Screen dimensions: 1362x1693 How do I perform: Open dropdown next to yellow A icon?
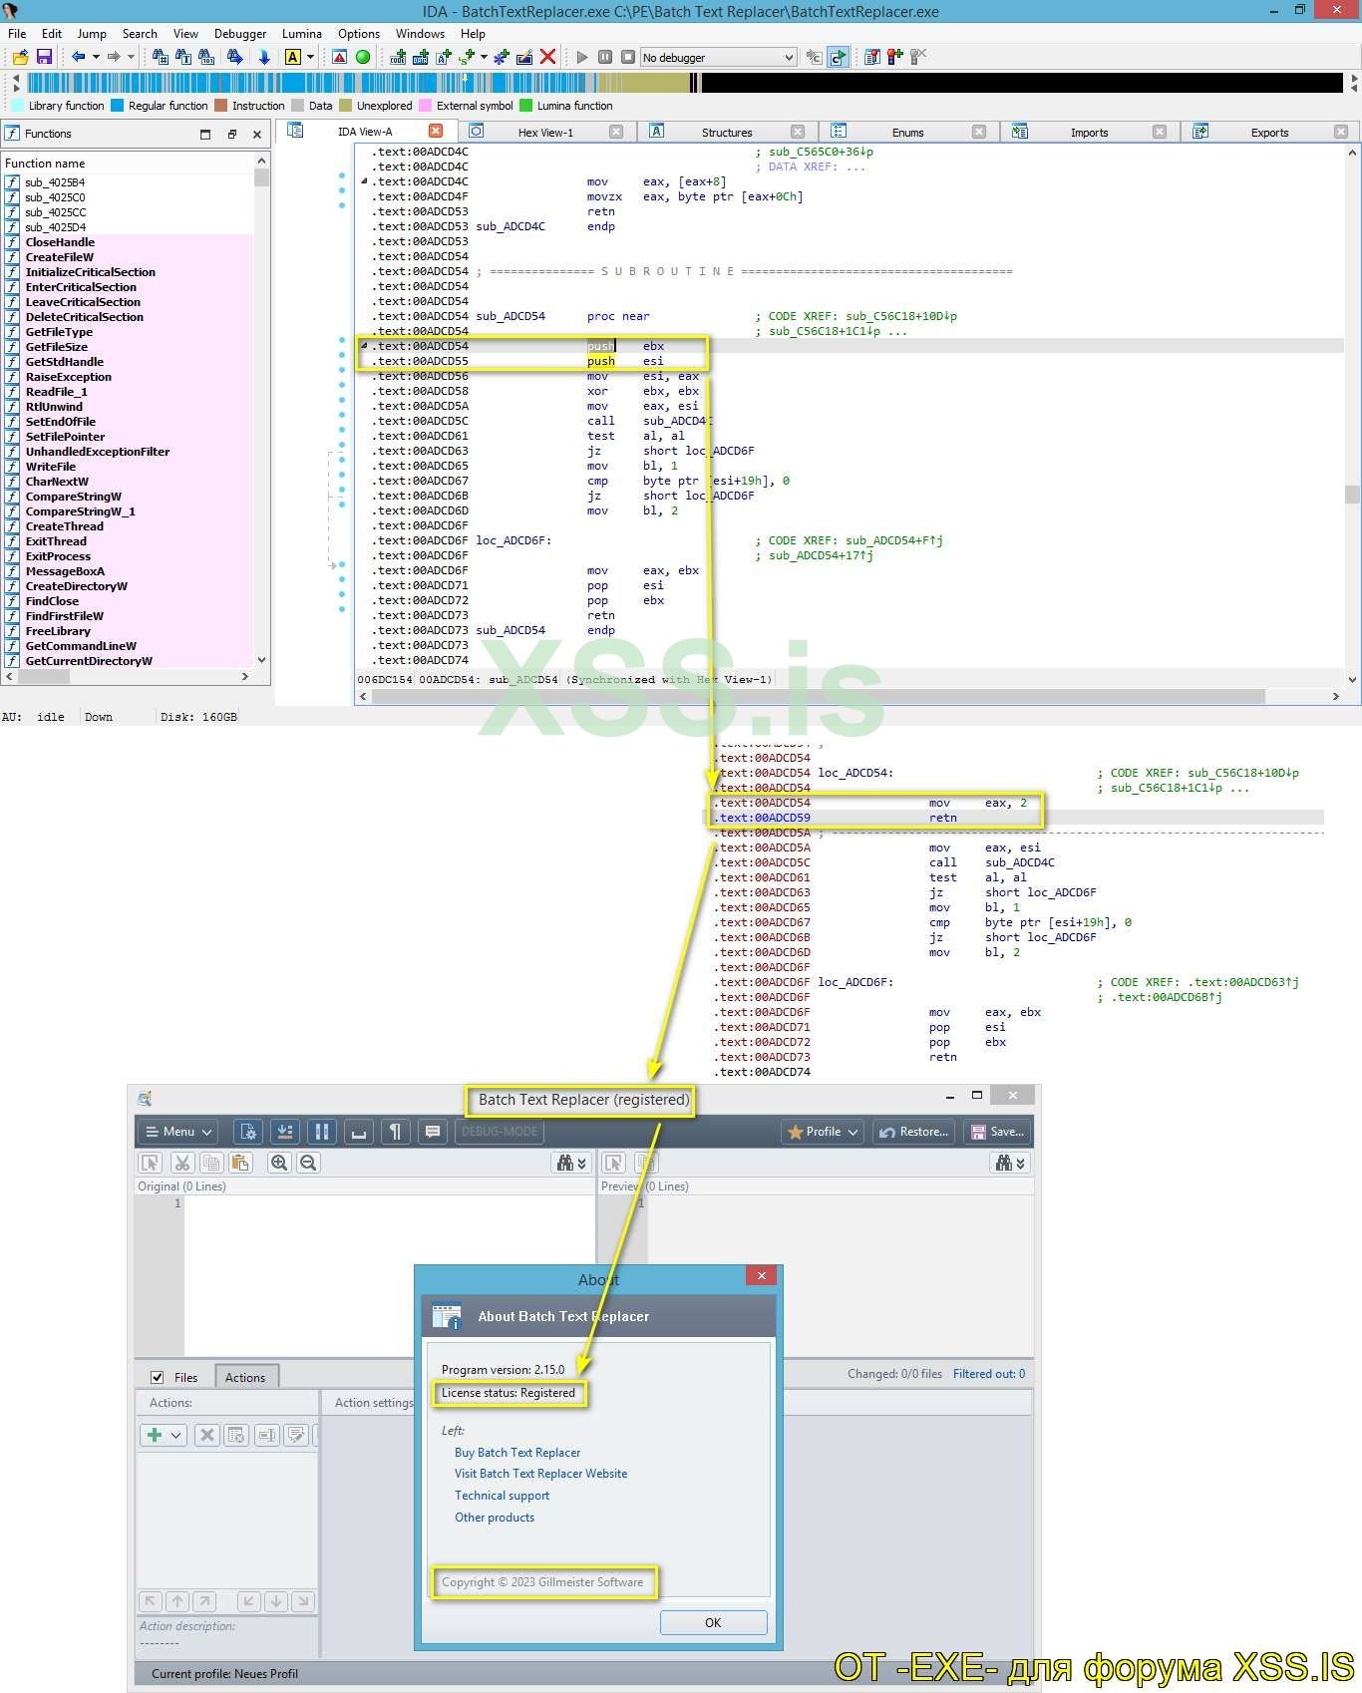tap(310, 57)
